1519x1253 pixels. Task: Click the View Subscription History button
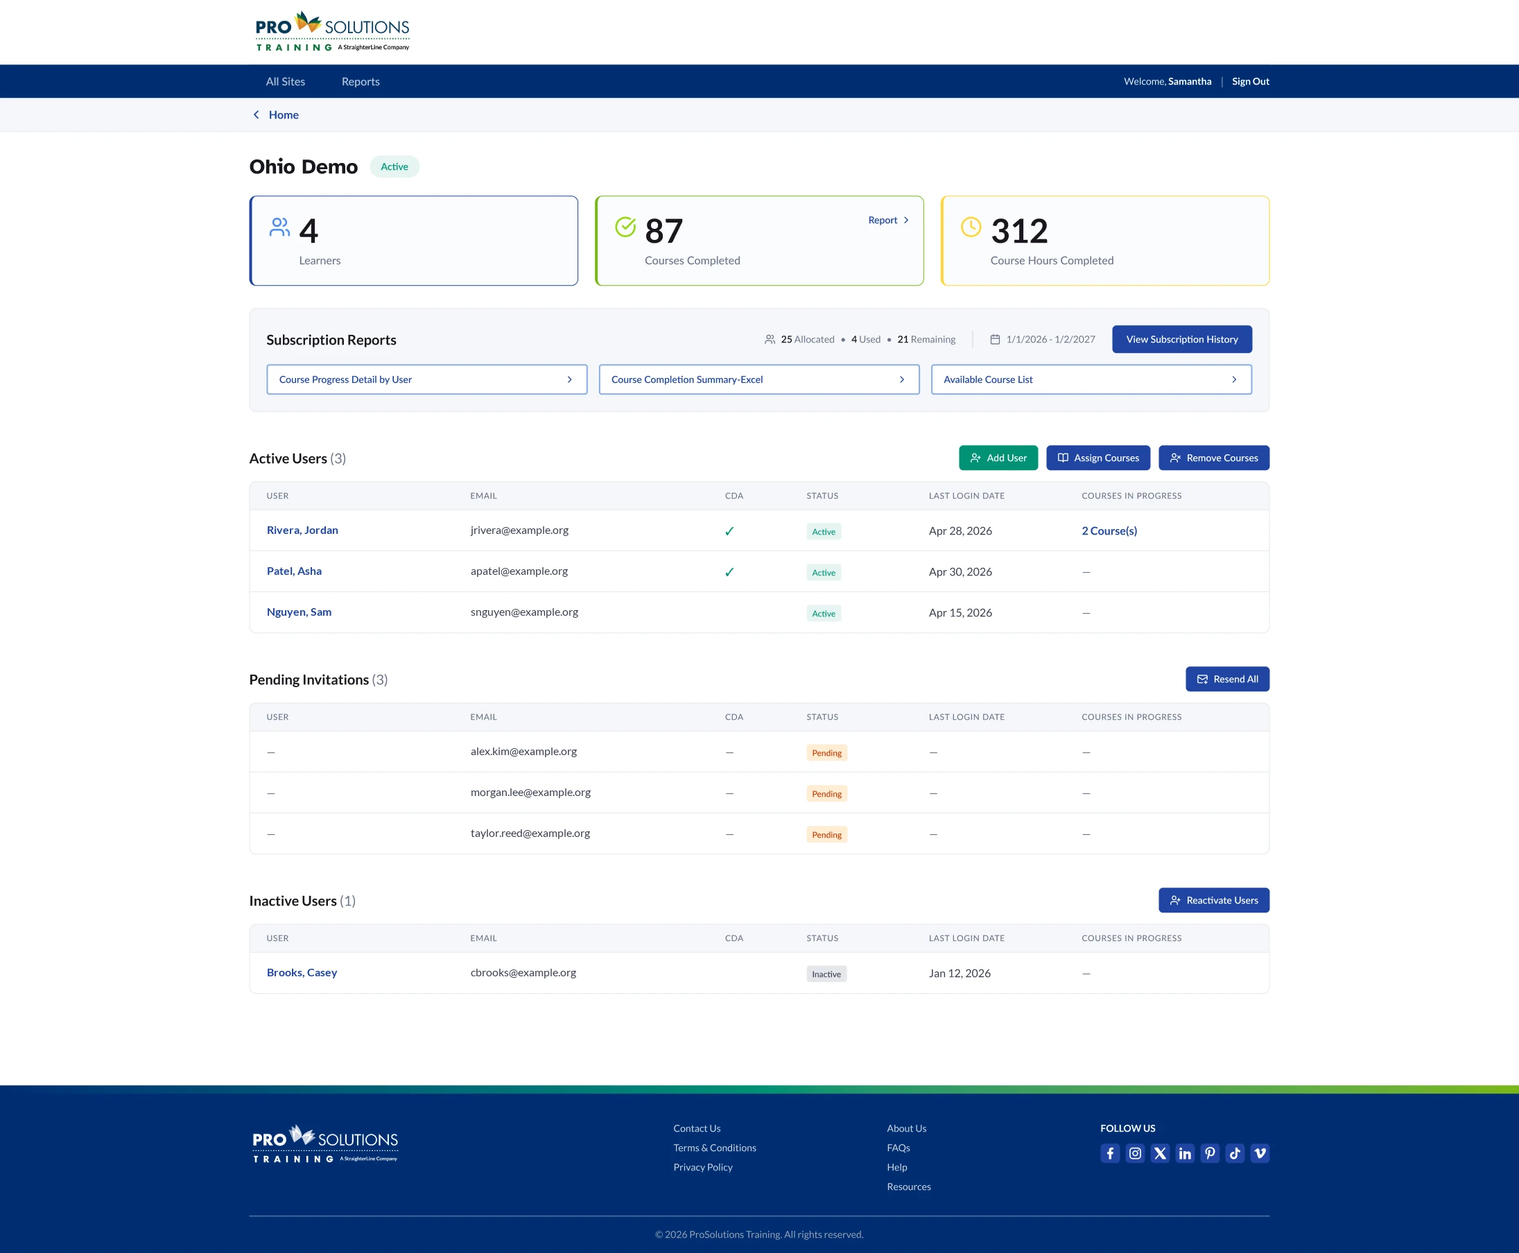1182,339
